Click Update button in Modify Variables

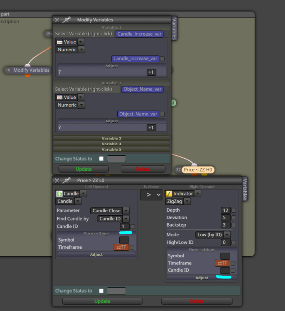tap(84, 169)
